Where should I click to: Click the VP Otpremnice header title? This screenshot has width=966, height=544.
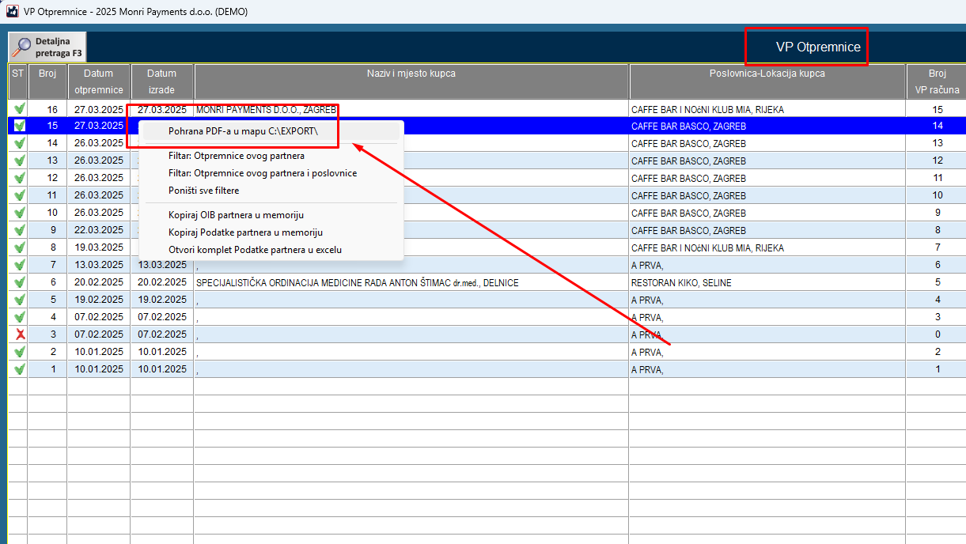[818, 47]
